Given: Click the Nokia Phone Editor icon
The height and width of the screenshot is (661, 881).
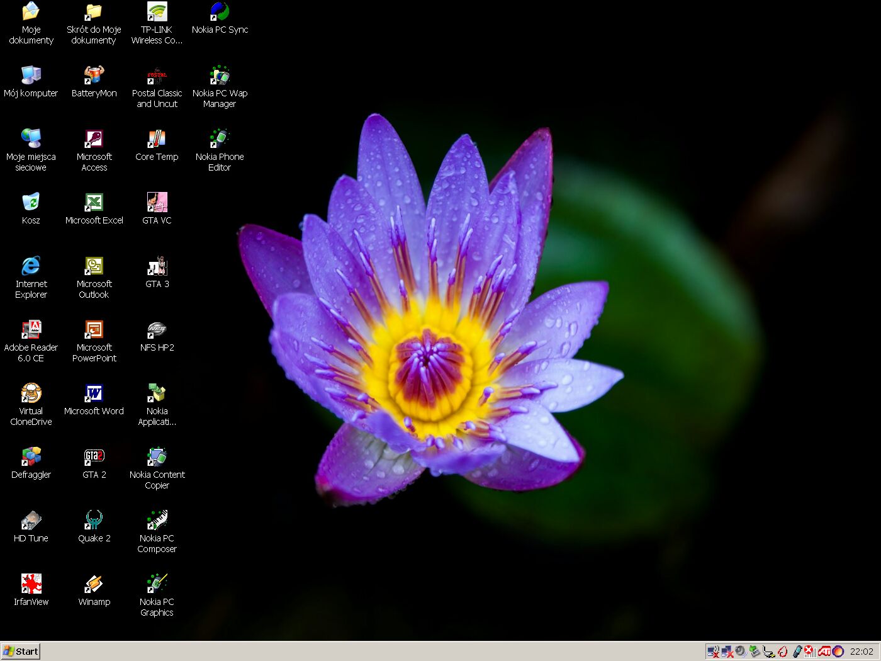Looking at the screenshot, I should [x=220, y=138].
